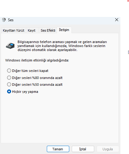This screenshot has height=154, width=129.
Task: Click the "Windows iletişim etkinliği algıladığında" label
Action: click(x=37, y=60)
